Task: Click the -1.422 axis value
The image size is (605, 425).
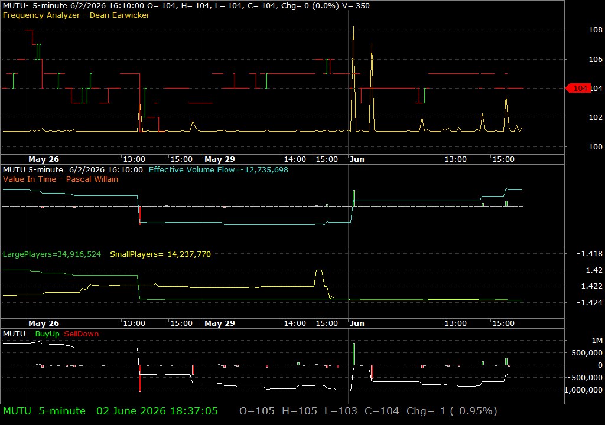Action: coord(590,286)
